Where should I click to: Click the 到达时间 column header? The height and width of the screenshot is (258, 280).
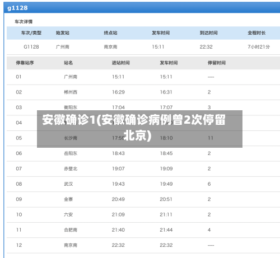[208, 33]
